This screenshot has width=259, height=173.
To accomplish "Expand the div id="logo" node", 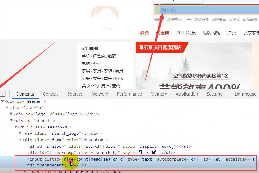I will pyautogui.click(x=11, y=114).
